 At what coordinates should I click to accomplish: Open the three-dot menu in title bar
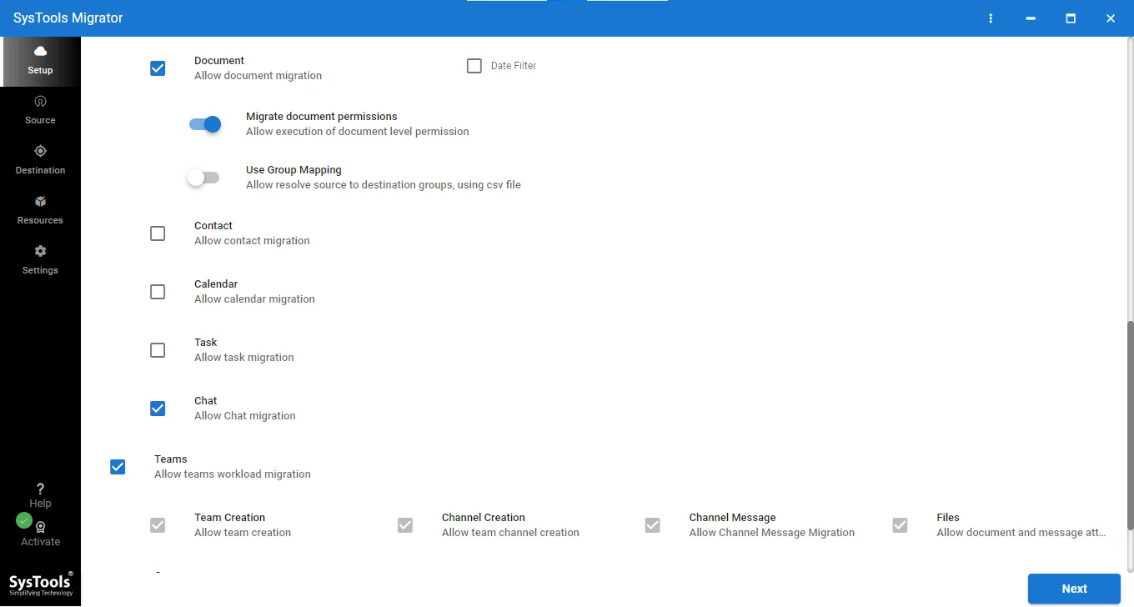click(991, 18)
